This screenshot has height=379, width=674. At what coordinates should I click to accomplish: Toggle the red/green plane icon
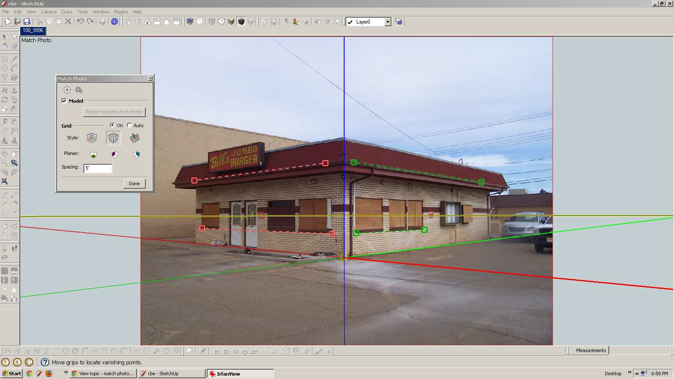tap(94, 155)
